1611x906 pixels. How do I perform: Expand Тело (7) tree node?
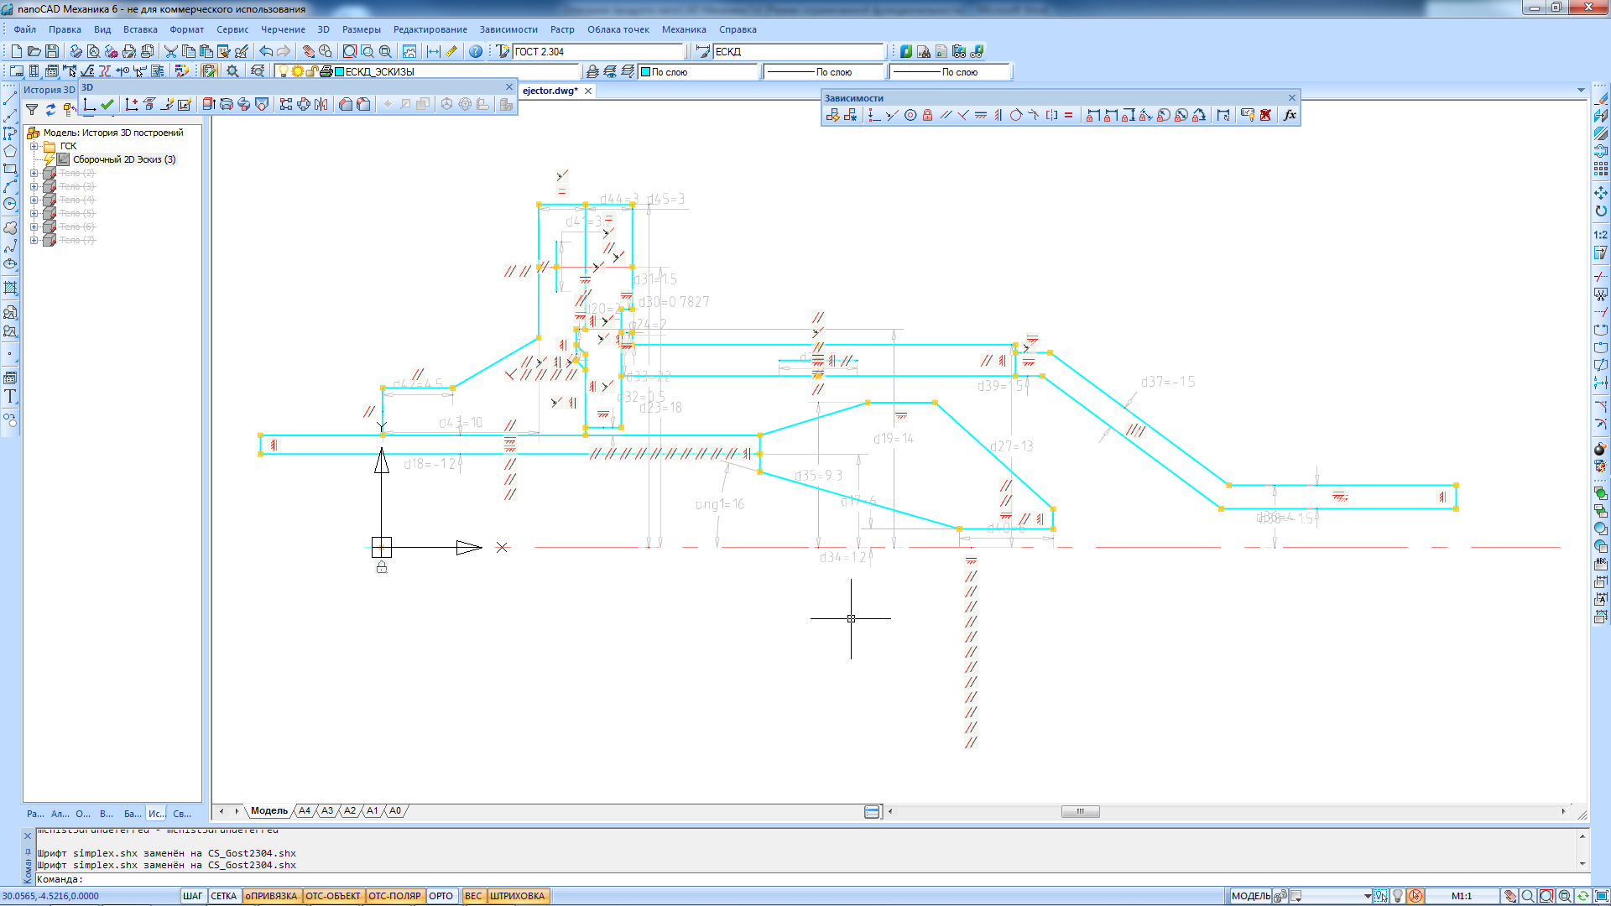click(x=34, y=240)
